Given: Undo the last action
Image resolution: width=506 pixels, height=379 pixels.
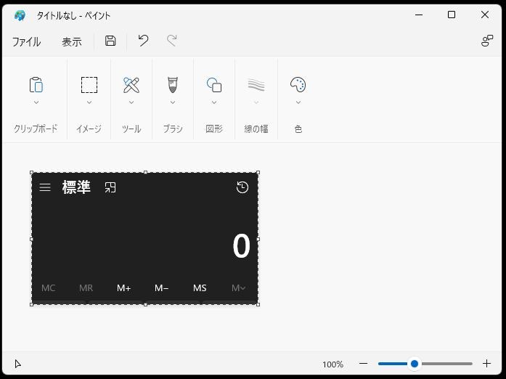Looking at the screenshot, I should 143,41.
